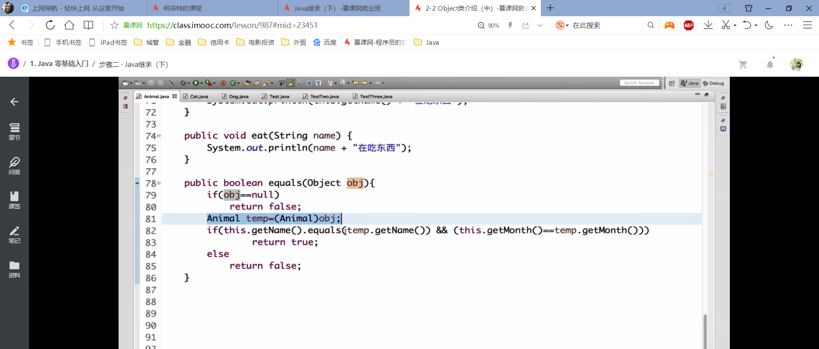Toggle block selection mode icon
819x349 pixels.
309,83
